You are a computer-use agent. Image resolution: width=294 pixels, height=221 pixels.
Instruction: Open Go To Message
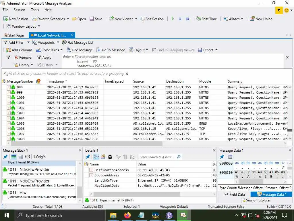(111, 50)
